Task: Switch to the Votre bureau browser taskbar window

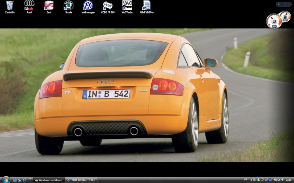Action: (x=82, y=180)
